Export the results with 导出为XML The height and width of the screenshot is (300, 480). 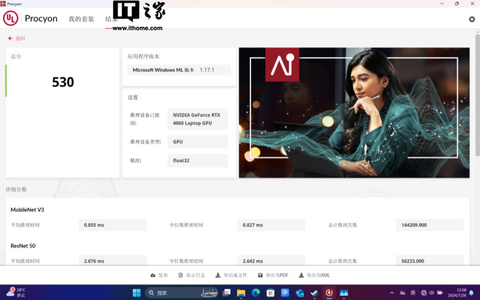(314, 275)
